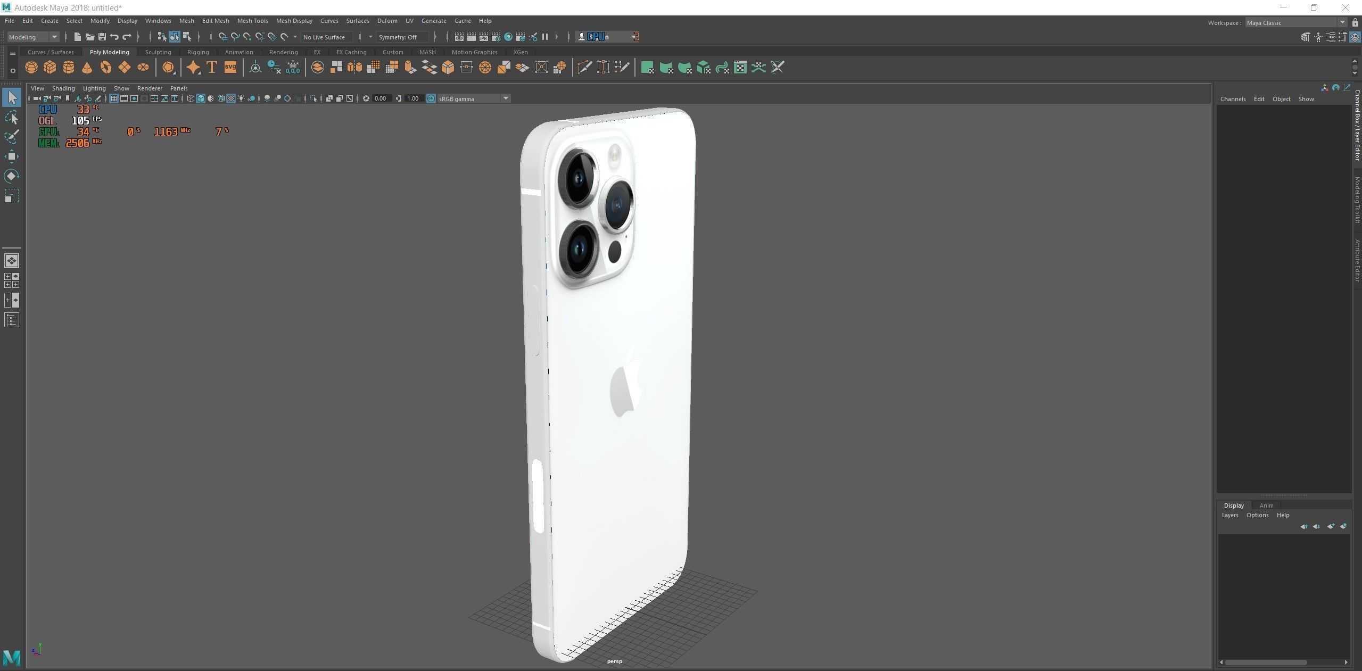Switch to the Sculpting shelf tab

pos(158,52)
